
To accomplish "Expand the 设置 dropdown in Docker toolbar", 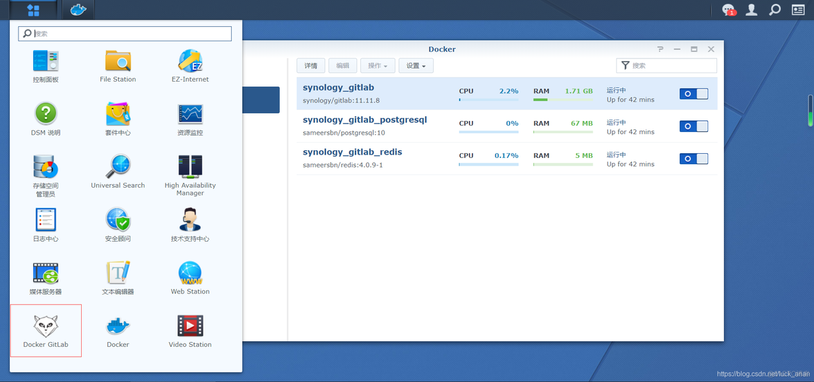I will 416,66.
